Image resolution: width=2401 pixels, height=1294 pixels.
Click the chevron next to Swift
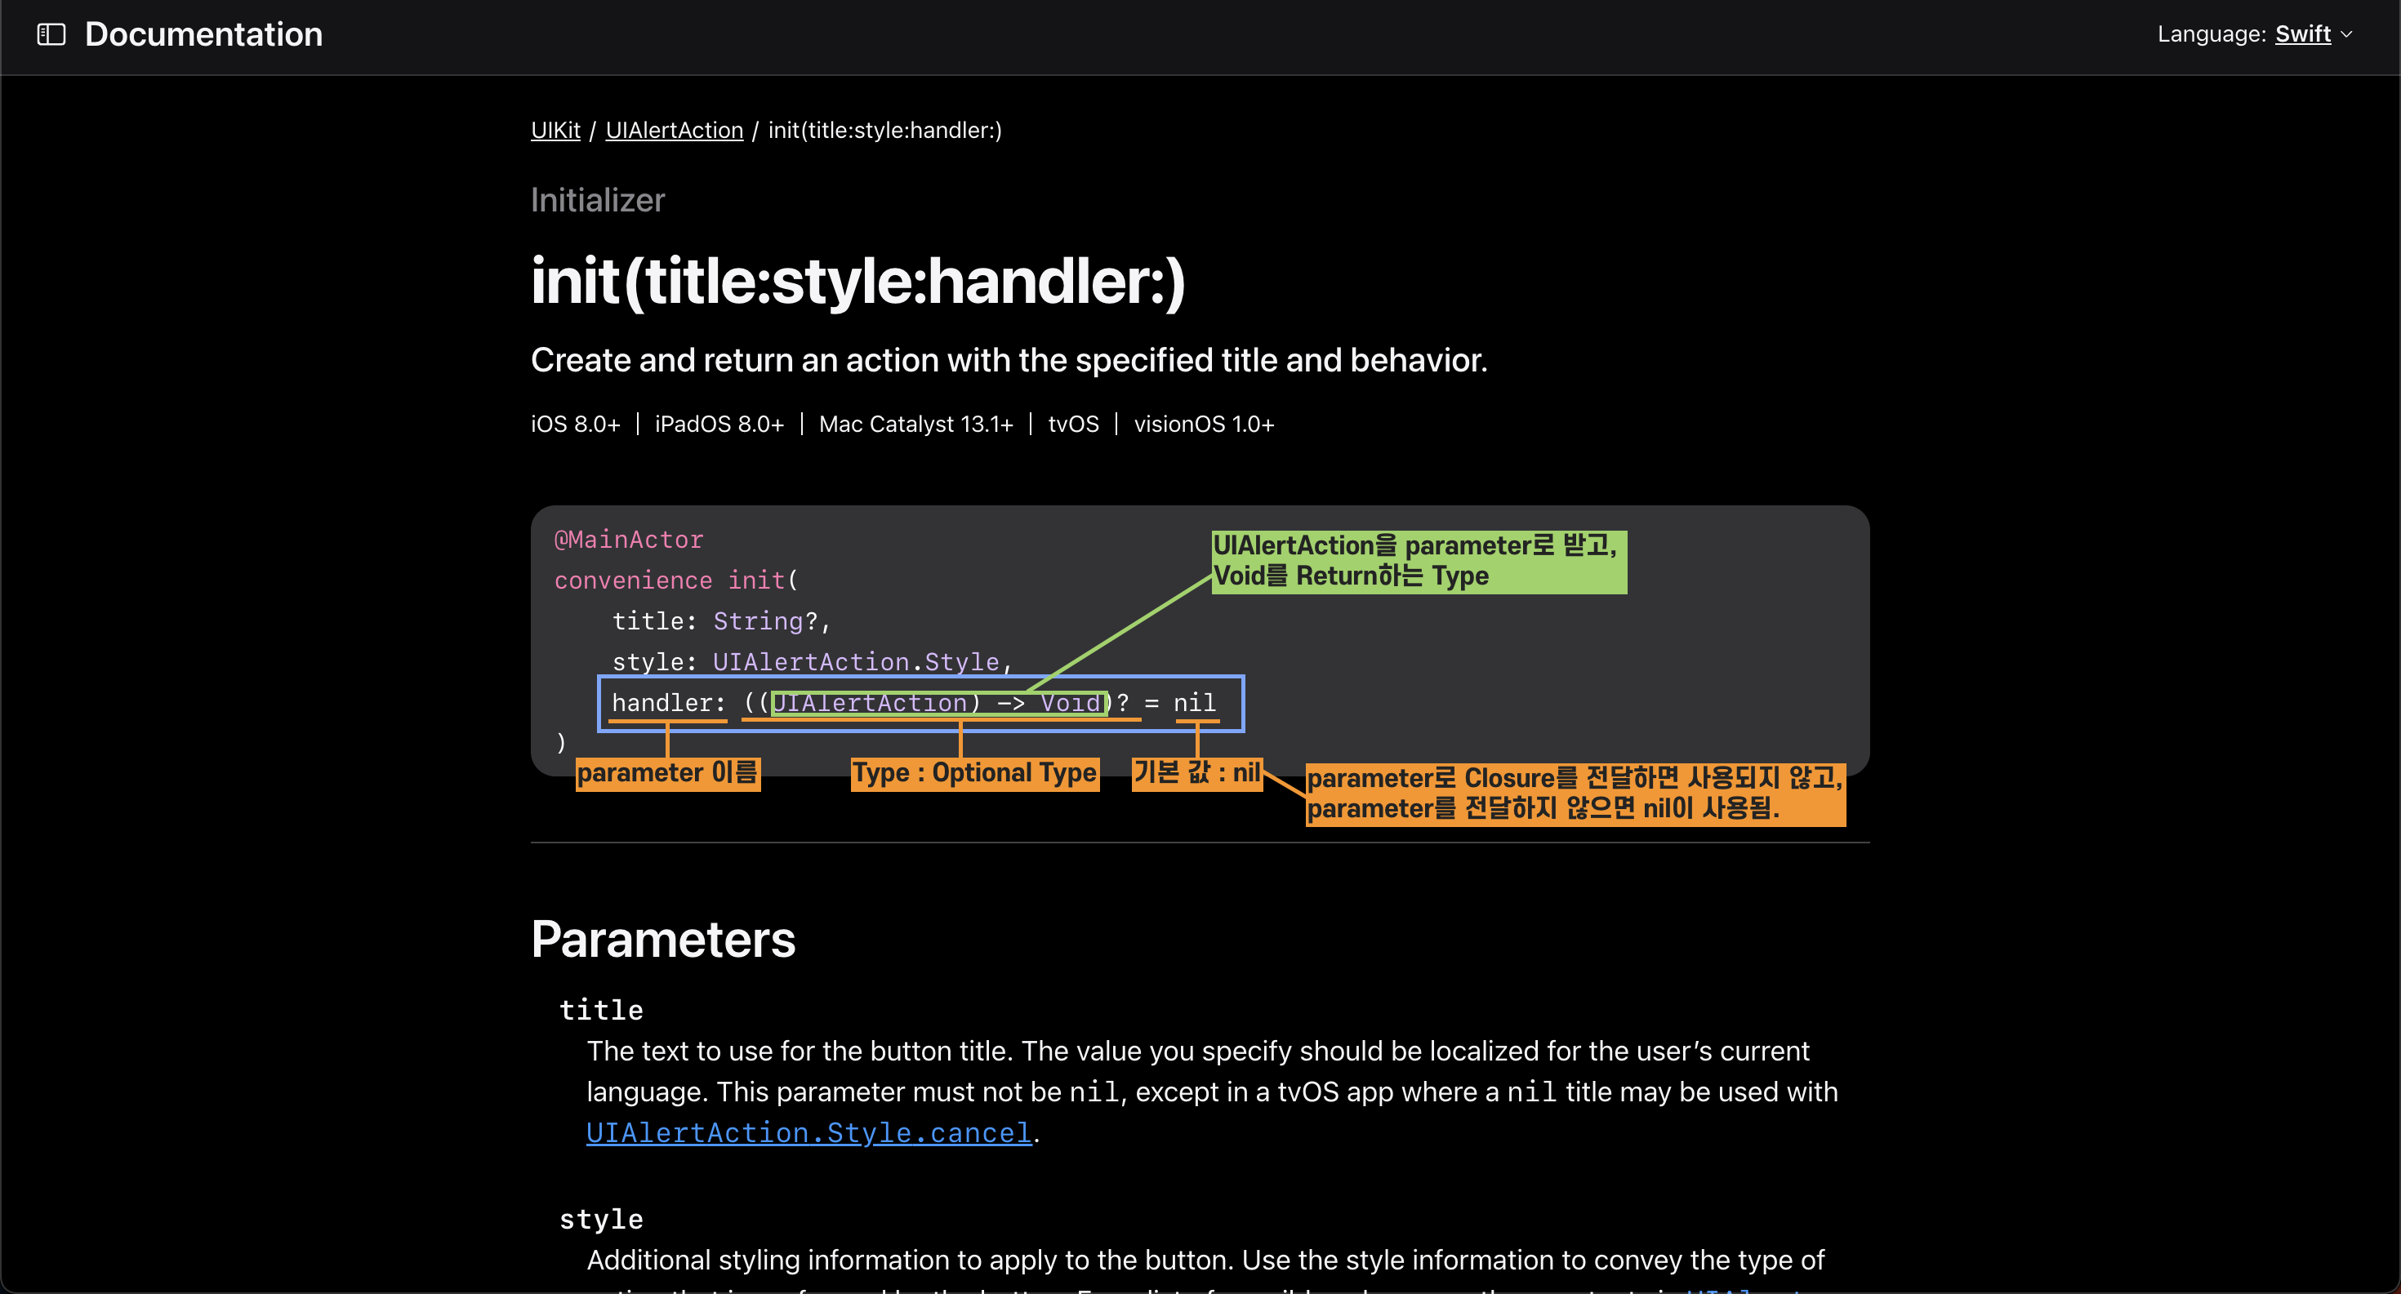pos(2347,34)
